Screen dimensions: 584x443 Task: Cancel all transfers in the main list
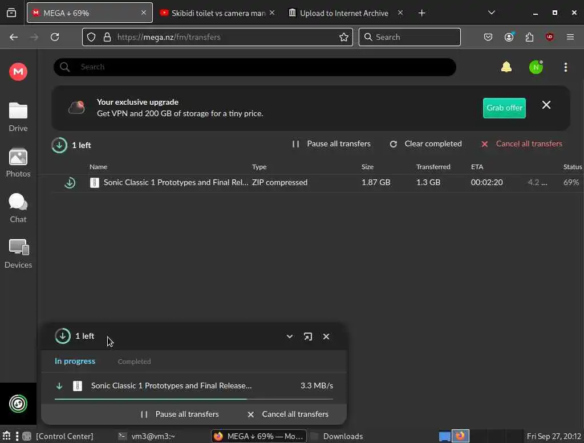point(521,143)
